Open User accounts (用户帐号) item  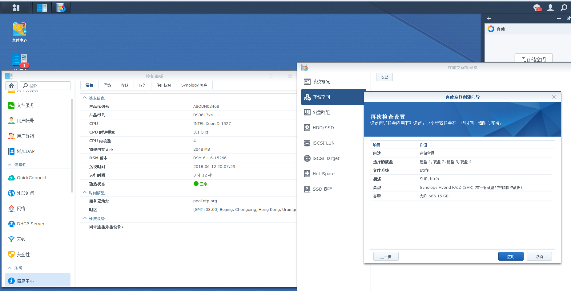[38, 121]
